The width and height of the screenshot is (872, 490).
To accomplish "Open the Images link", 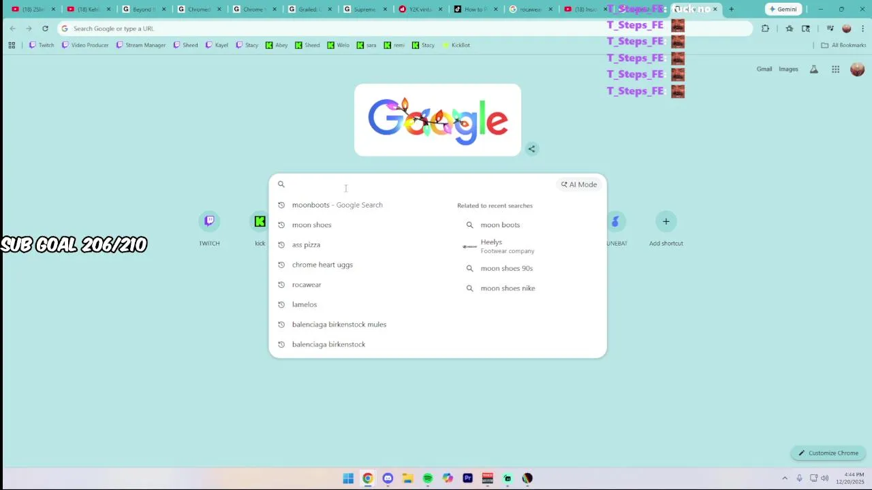I will click(x=788, y=69).
